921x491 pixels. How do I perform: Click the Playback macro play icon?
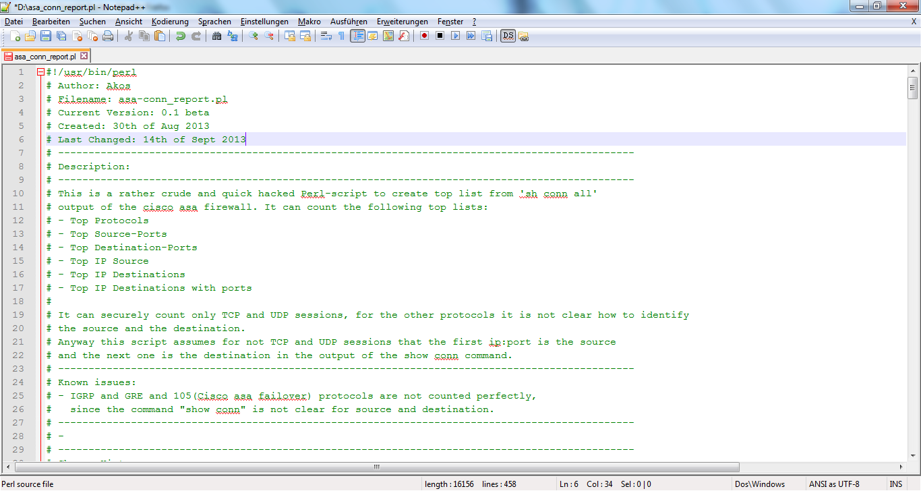click(455, 36)
